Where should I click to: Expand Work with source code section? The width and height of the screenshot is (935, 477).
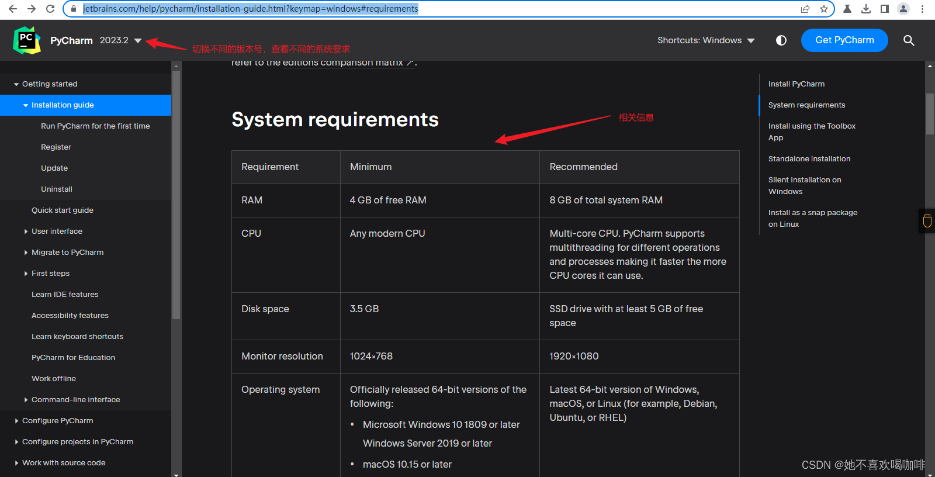pos(16,463)
